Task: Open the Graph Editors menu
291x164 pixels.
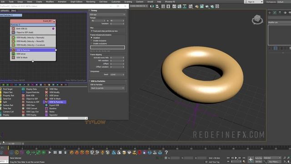Action: [76, 2]
